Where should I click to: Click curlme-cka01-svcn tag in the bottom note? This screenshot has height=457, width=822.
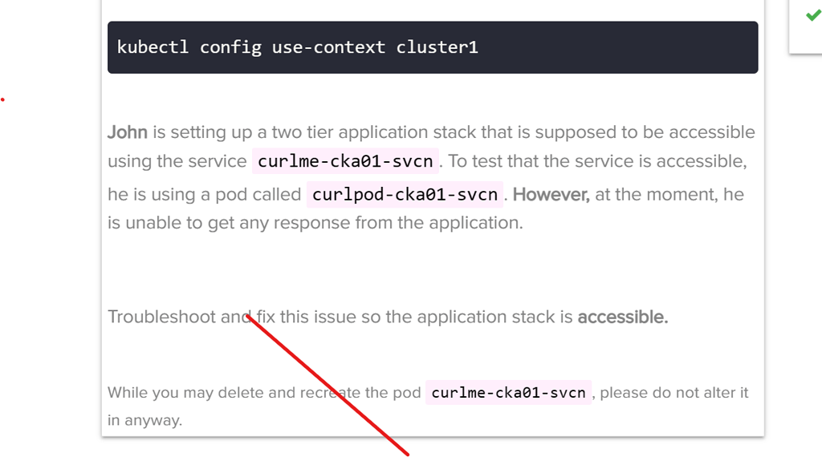[x=508, y=393]
